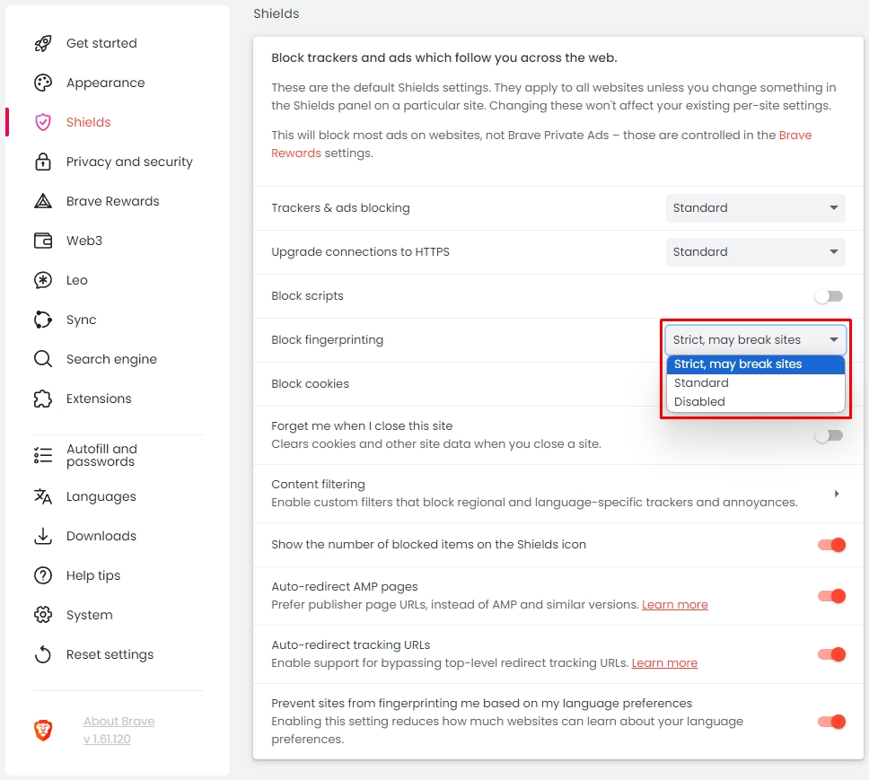869x780 pixels.
Task: Open the Upgrade connections to HTTPS dropdown
Action: 755,252
